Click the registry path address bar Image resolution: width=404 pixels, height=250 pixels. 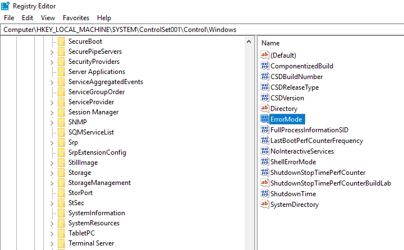[x=202, y=30]
